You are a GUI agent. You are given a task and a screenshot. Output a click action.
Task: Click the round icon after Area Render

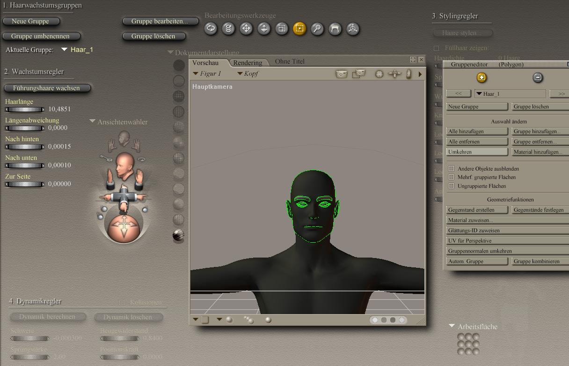coord(379,74)
